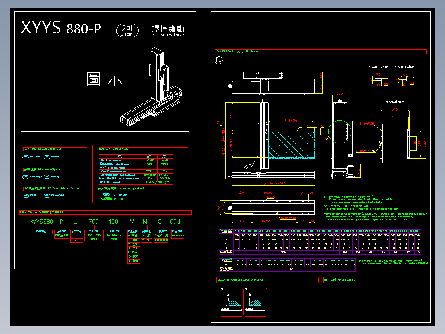Select the 'X stroke' dimension label
Screen dimensions: 445x334
(x=291, y=120)
